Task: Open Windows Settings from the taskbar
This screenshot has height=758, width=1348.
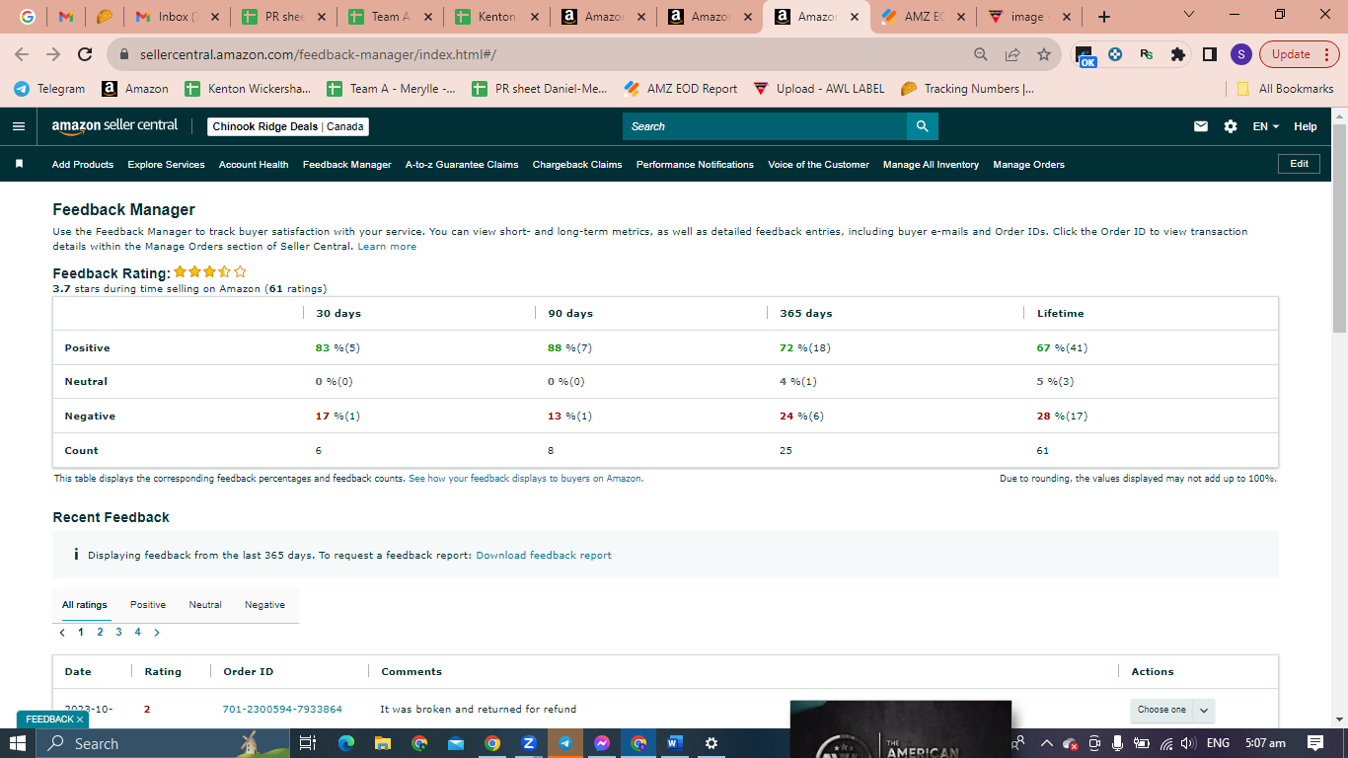Action: point(711,743)
